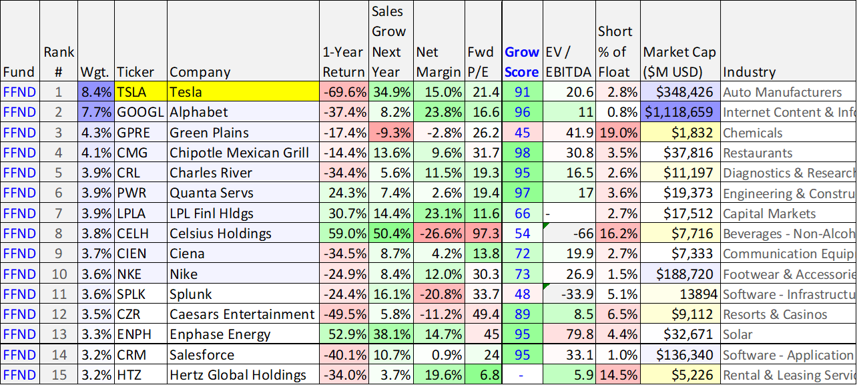Click Quanta Servs Grow Score 97
This screenshot has height=385, width=857.
[522, 194]
